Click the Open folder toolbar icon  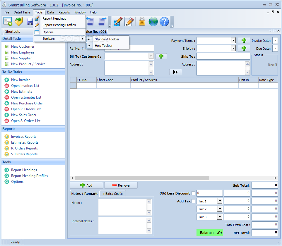point(19,22)
